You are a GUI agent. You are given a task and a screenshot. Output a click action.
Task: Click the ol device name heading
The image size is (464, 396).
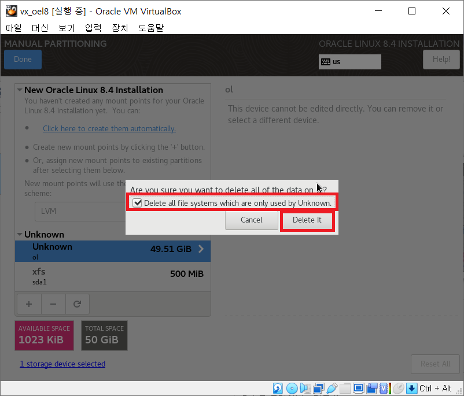click(x=229, y=89)
